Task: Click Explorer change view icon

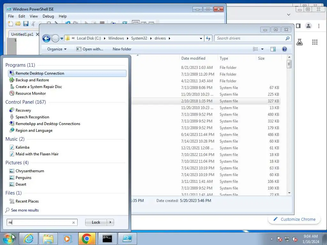Action: point(255,49)
